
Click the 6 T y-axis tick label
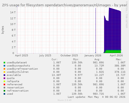tap(13, 36)
